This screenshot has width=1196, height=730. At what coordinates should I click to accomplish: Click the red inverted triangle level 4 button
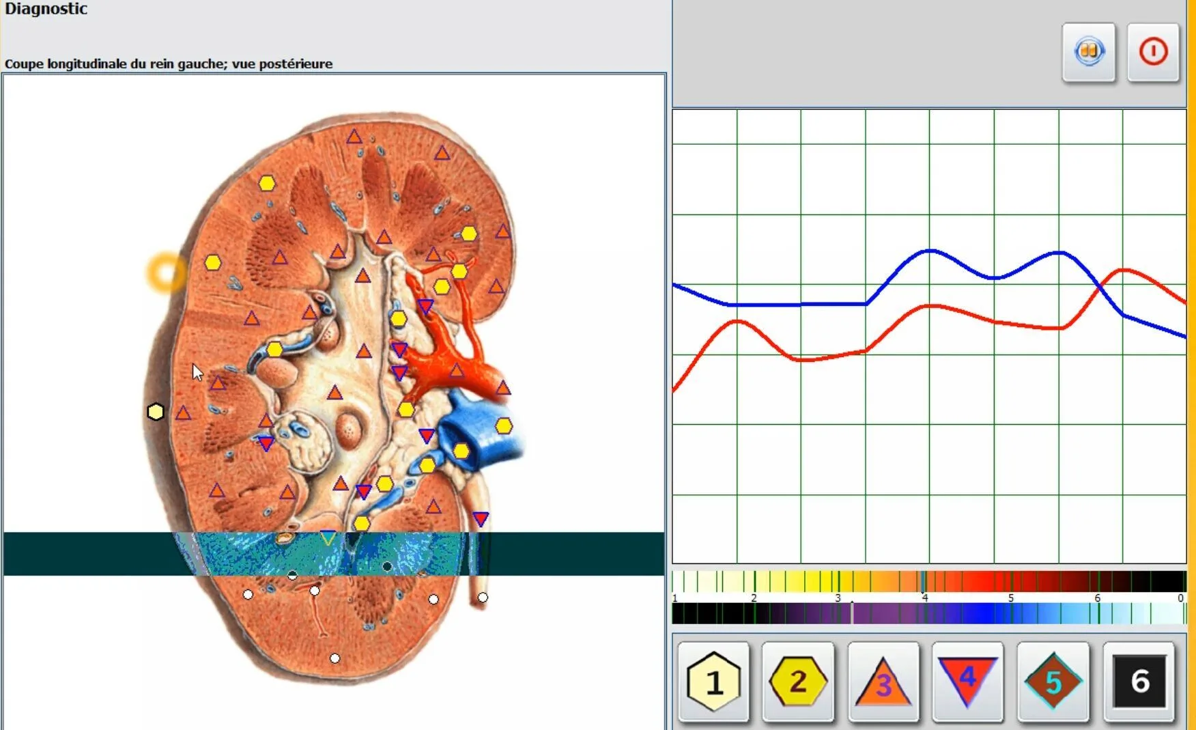[x=967, y=682]
